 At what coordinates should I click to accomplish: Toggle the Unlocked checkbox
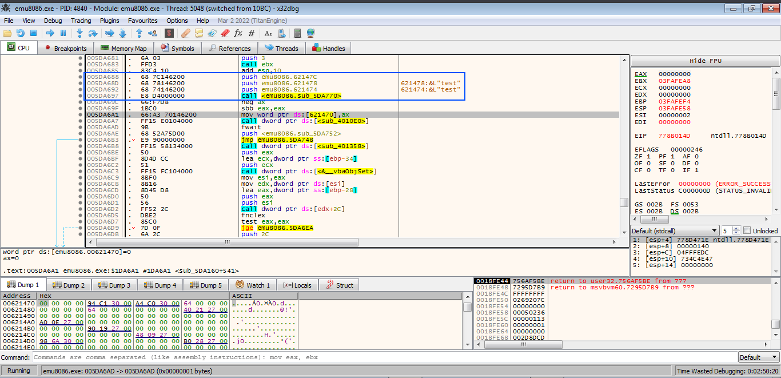pyautogui.click(x=747, y=230)
